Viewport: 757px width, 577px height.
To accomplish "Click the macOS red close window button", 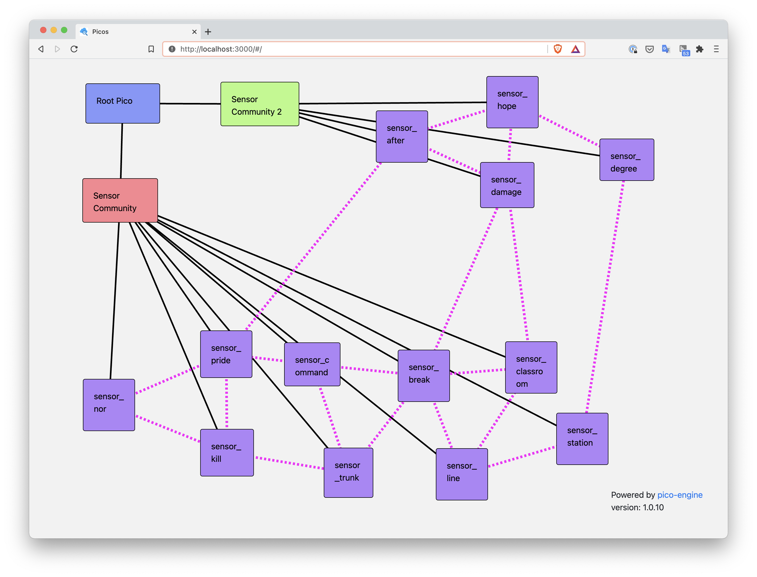I will 43,30.
